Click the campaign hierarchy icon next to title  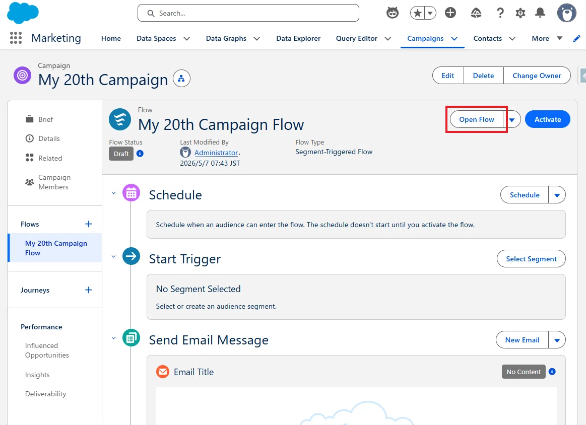tap(181, 79)
